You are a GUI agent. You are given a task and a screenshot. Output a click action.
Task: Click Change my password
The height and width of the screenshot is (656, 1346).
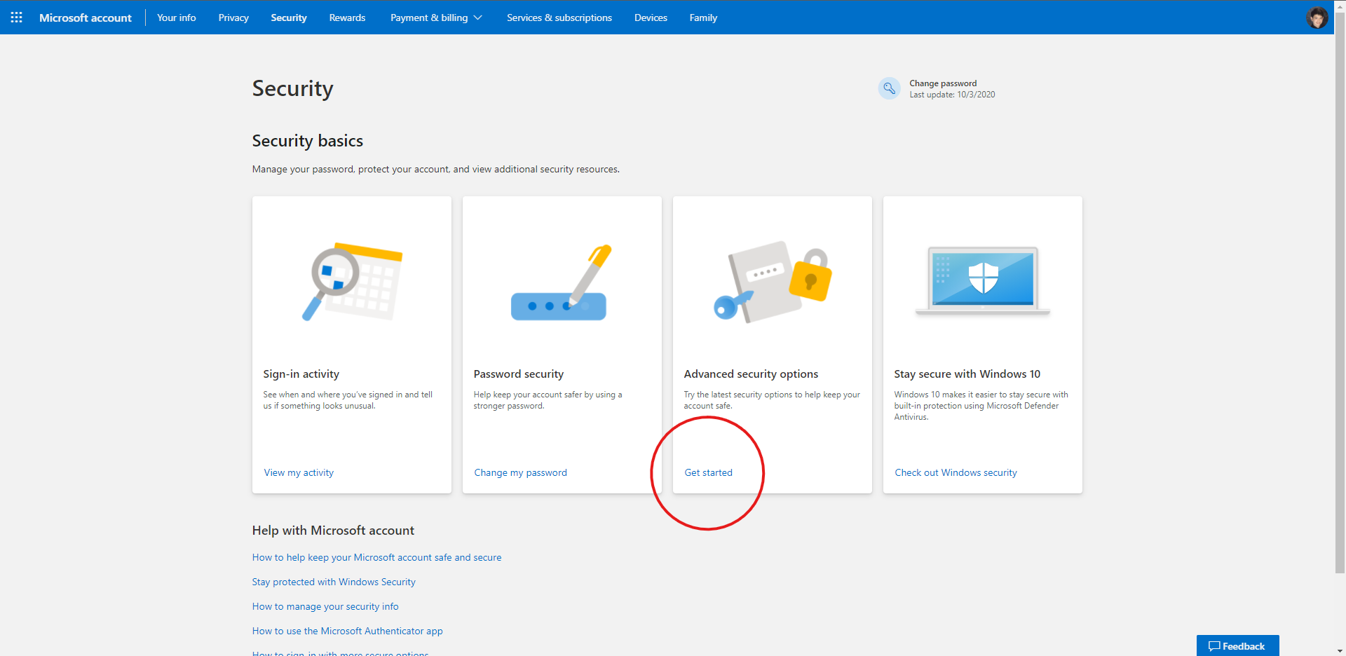point(520,472)
